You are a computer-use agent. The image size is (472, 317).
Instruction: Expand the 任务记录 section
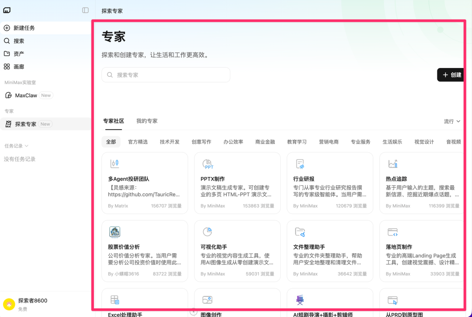(16, 146)
